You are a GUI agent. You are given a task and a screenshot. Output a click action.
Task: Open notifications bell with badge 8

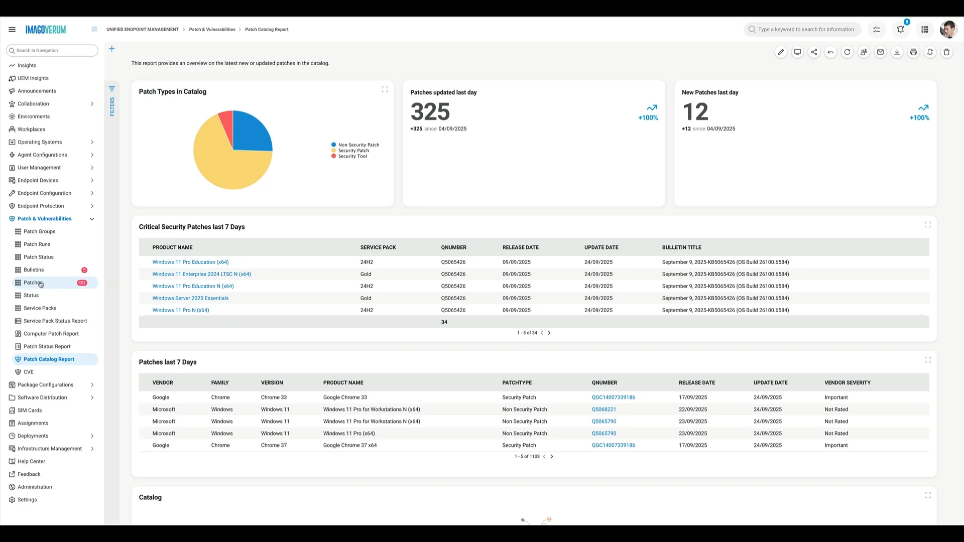tap(901, 29)
